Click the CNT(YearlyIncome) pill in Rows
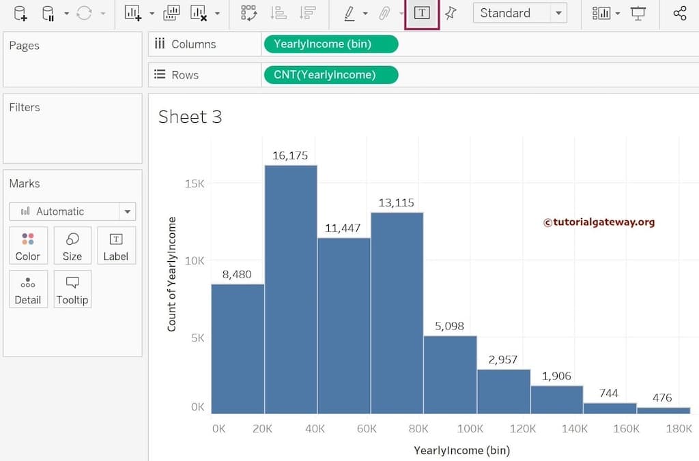The height and width of the screenshot is (461, 699). click(330, 75)
